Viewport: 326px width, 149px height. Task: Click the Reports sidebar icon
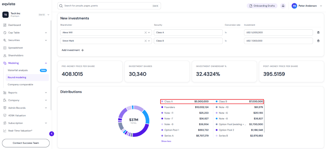click(5, 93)
